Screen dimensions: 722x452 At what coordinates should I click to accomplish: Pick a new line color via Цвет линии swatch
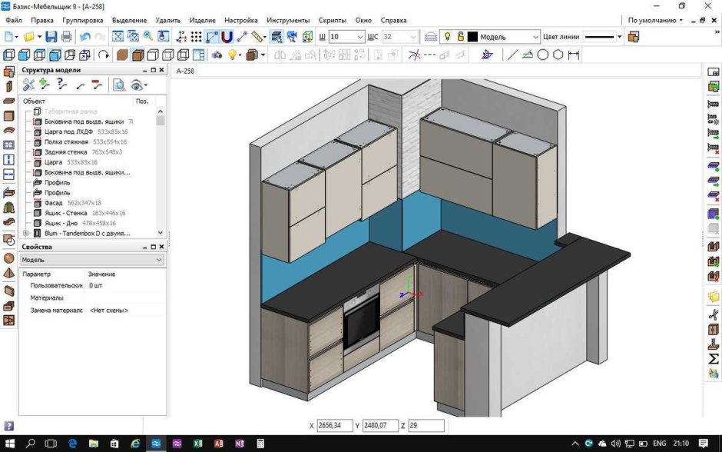[x=599, y=36]
